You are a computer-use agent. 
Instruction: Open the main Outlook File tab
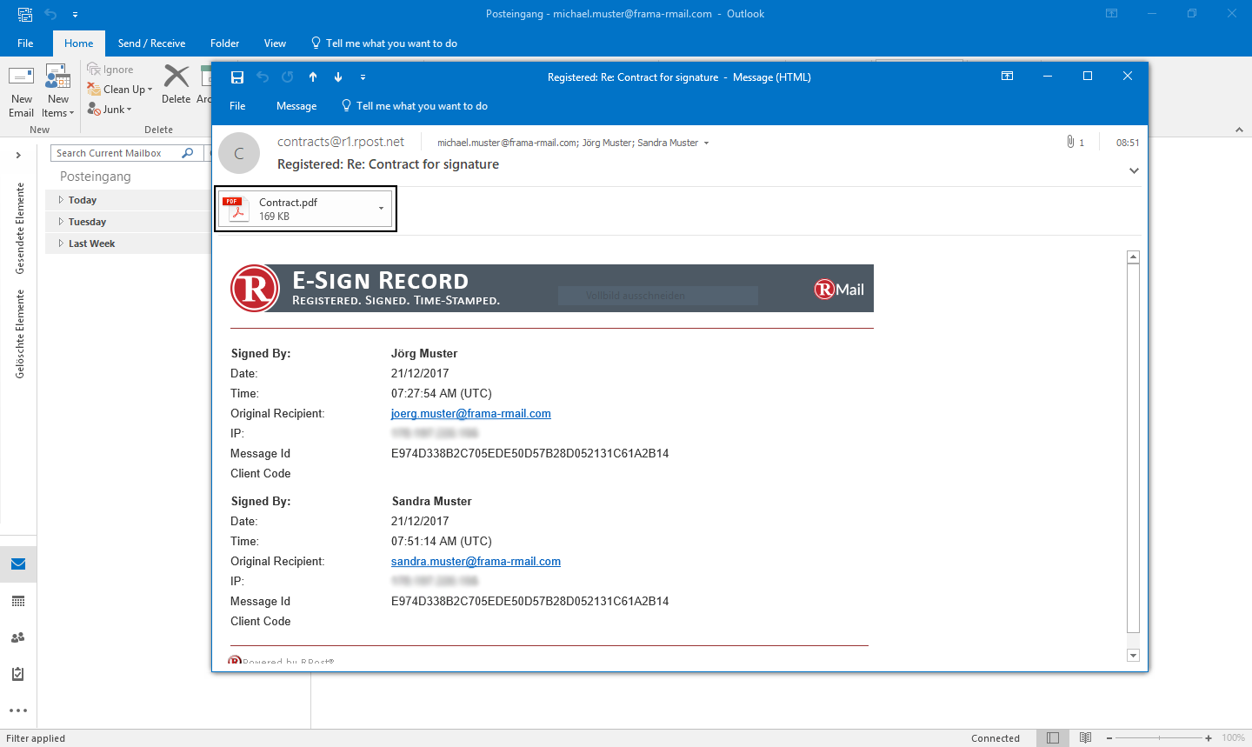tap(25, 43)
